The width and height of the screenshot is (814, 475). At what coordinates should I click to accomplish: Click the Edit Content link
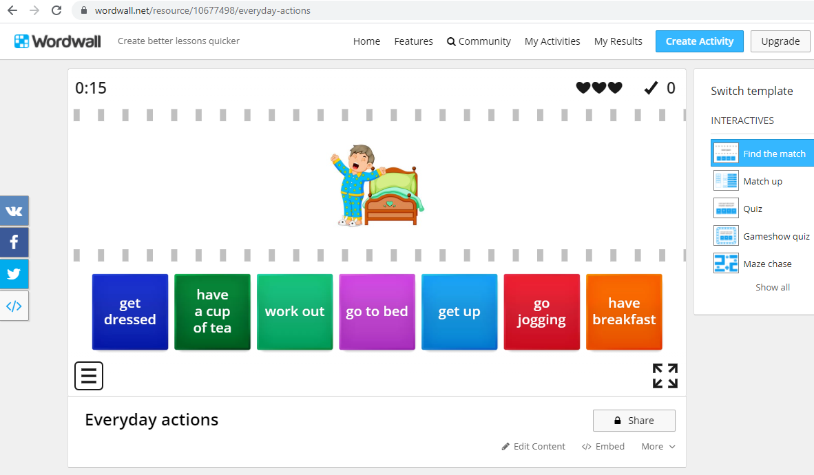(x=533, y=447)
